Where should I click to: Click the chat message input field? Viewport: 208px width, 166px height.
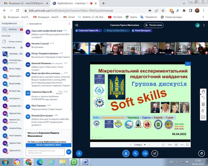point(46,152)
